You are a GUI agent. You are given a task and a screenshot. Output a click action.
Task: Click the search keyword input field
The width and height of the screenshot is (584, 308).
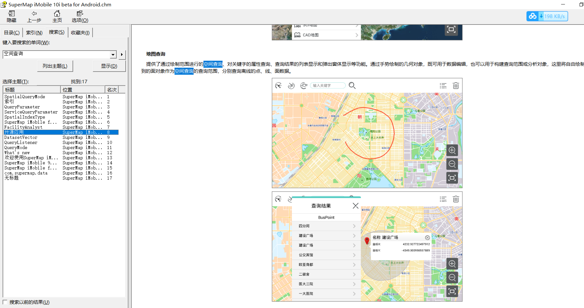coord(56,54)
